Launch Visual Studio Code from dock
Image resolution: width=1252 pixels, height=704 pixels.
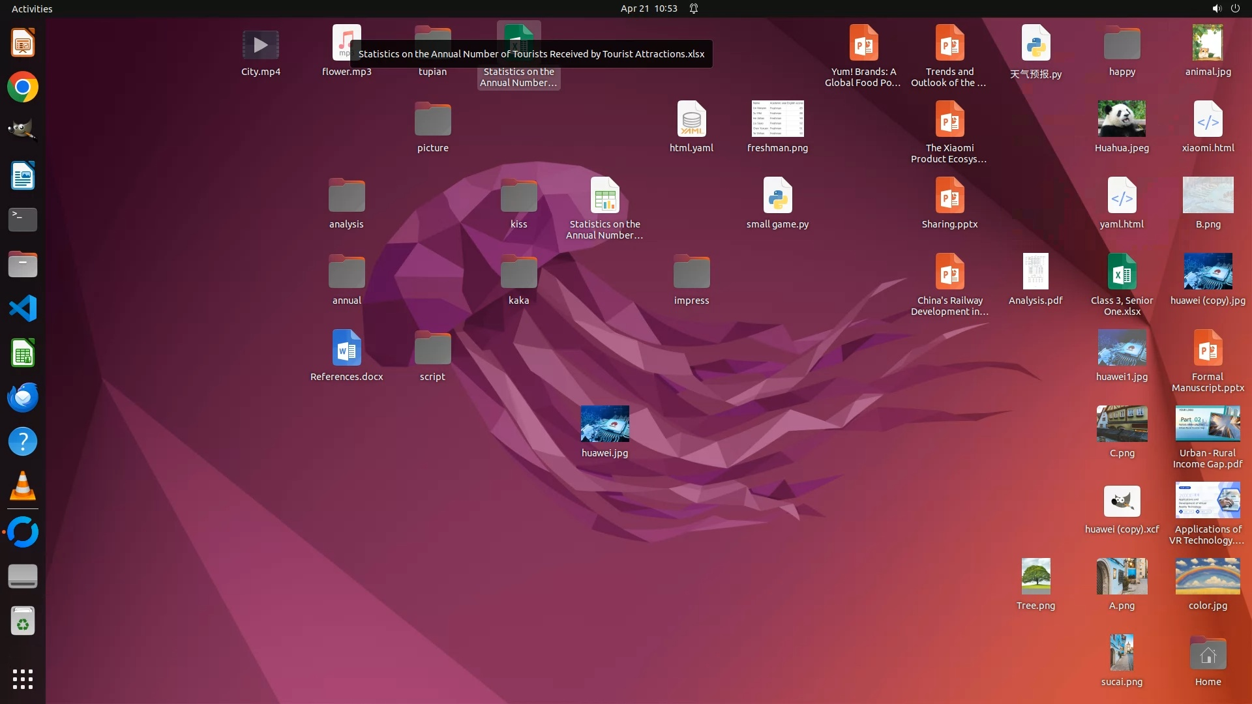coord(23,308)
